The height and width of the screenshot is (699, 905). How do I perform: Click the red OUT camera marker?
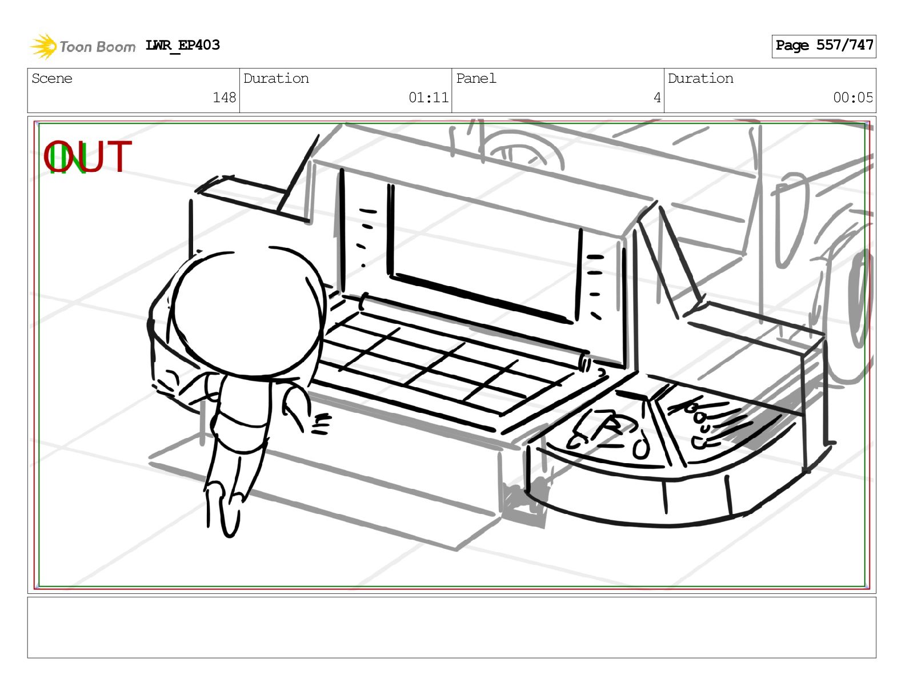[x=89, y=156]
